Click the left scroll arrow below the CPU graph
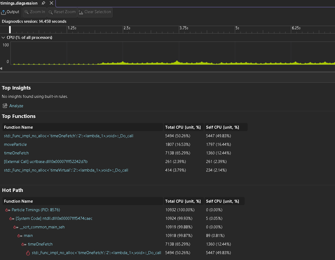Viewport: 335px width, 260px height. click(1, 68)
